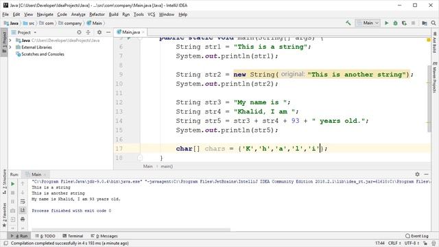Expand the Java project tree node
The width and height of the screenshot is (439, 247).
[10, 40]
